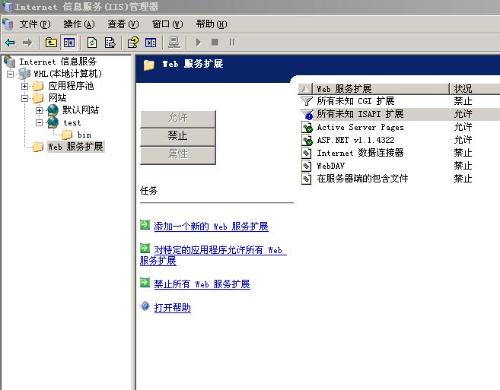Click the filter icon of 所有未知 CGI 扩展
Screen dimensions: 500x390
[307, 101]
